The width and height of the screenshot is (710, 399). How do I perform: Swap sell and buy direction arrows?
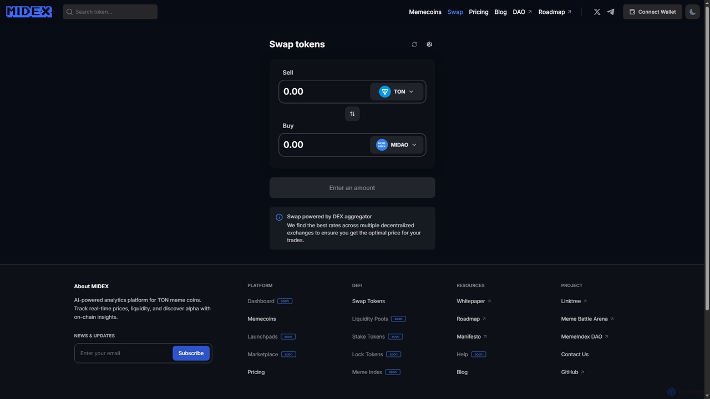(352, 114)
